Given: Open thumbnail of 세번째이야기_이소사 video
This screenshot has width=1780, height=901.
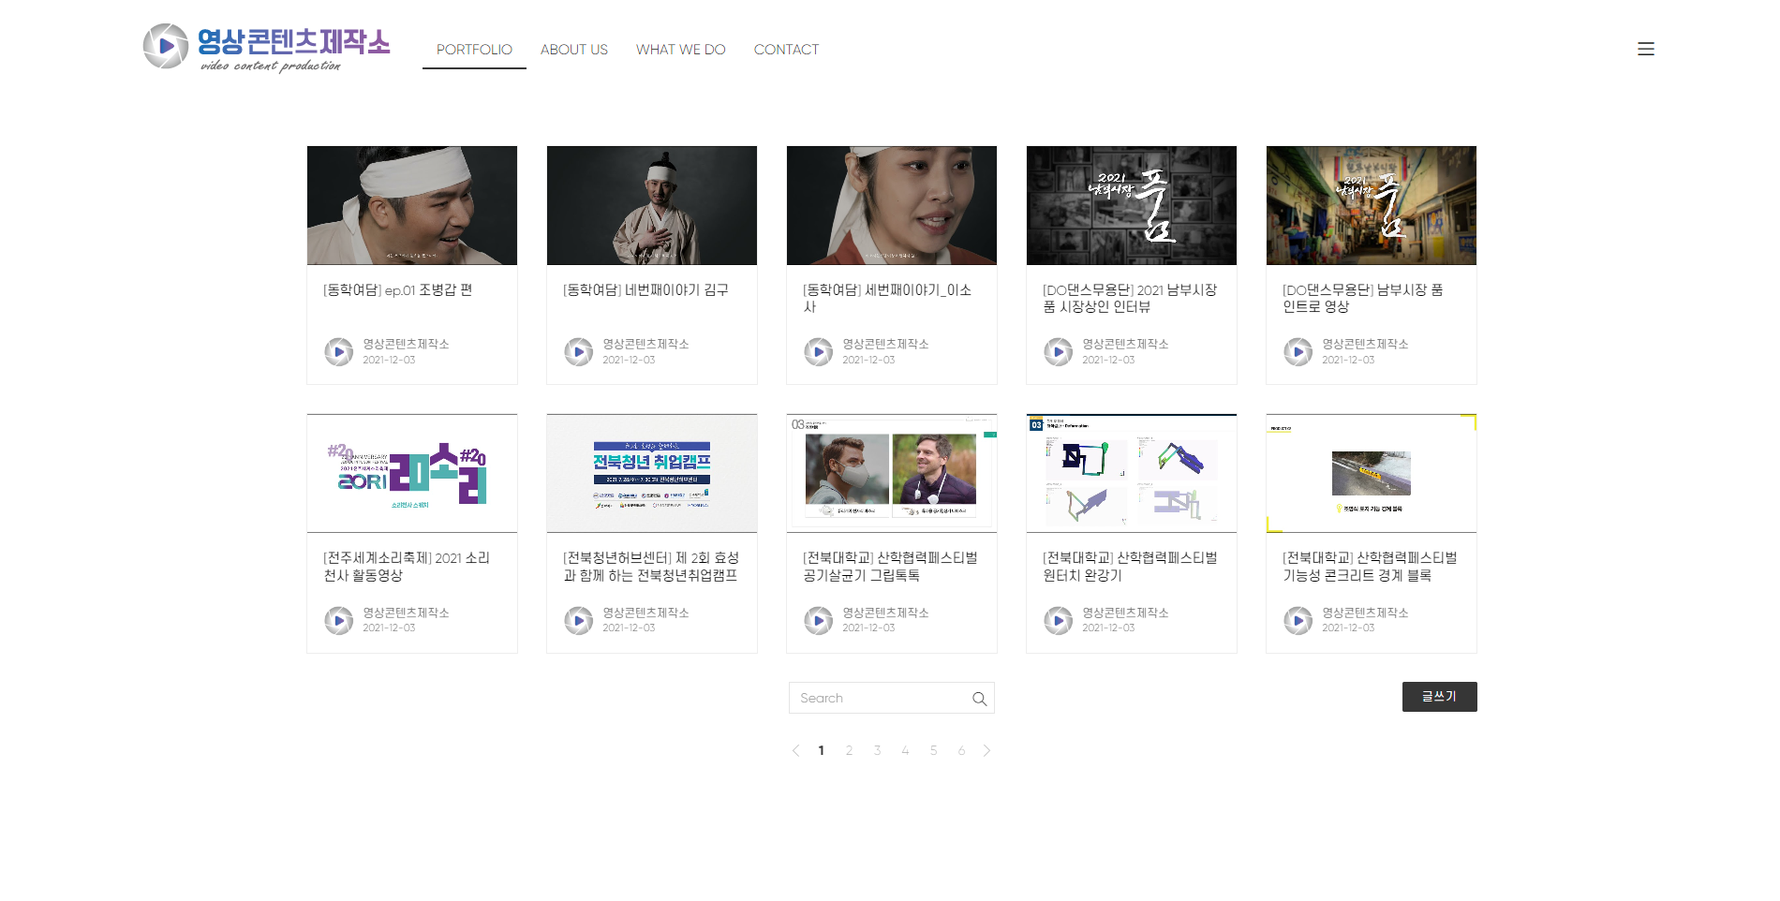Looking at the screenshot, I should (x=892, y=205).
